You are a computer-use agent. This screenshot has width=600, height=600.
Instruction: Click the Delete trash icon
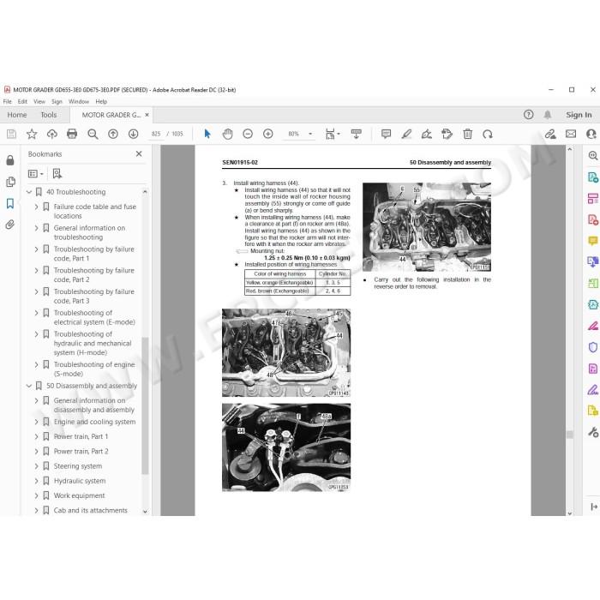(x=468, y=134)
